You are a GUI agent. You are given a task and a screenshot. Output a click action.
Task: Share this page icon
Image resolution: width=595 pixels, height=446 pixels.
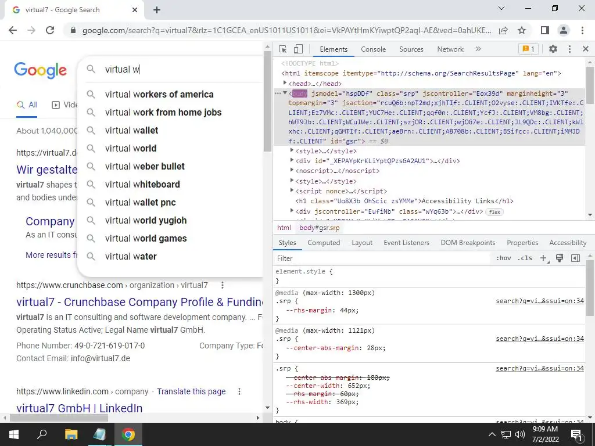pos(503,30)
